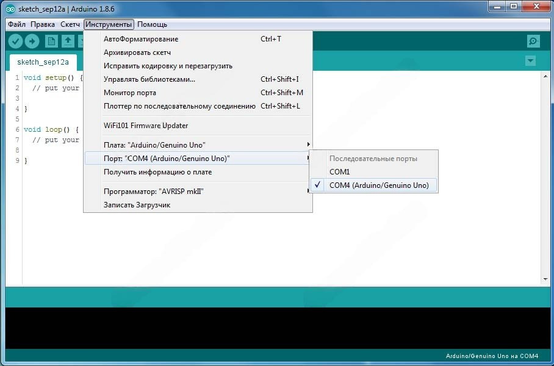Open the Скетч menu

tap(70, 24)
